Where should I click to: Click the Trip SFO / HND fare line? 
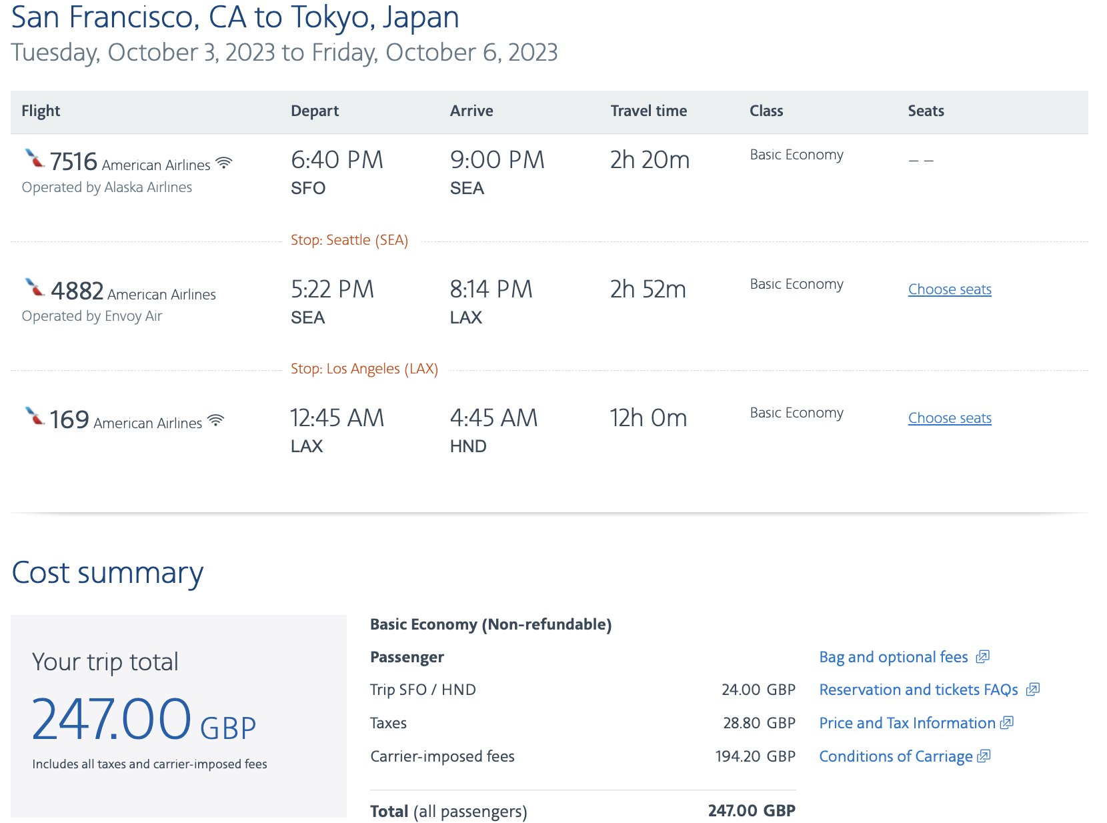point(583,690)
